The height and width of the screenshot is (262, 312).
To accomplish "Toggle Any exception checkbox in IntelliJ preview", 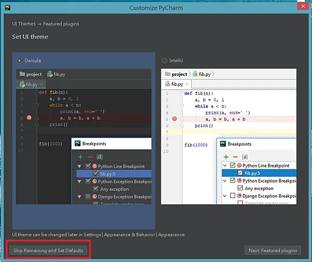I will click(x=240, y=188).
